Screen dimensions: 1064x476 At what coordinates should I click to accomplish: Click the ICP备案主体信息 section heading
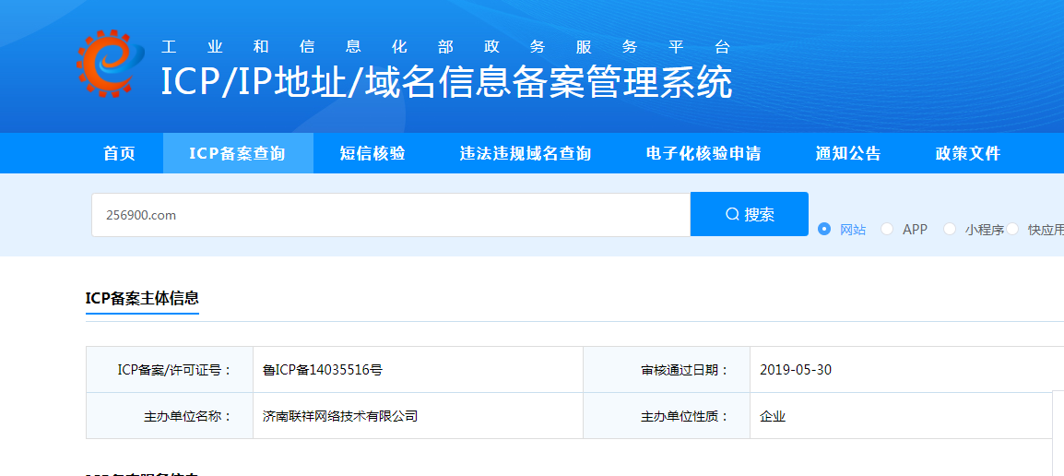(142, 298)
